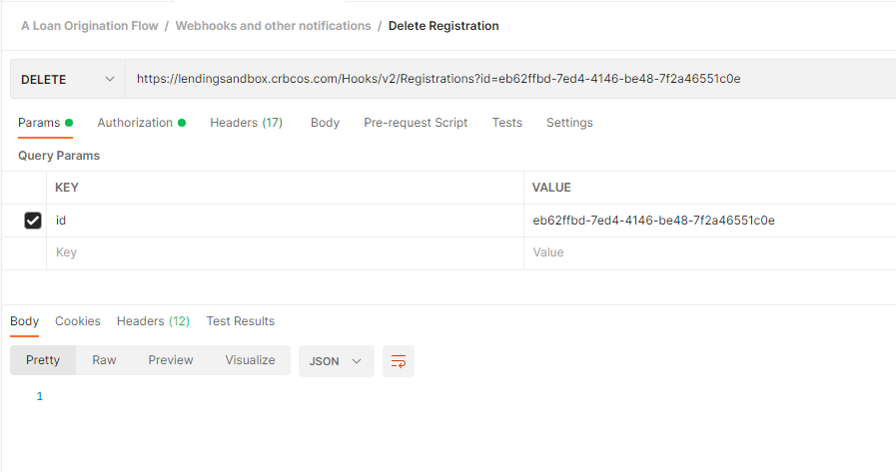Screen dimensions: 896x472
Task: Click the id key cell
Action: [285, 221]
